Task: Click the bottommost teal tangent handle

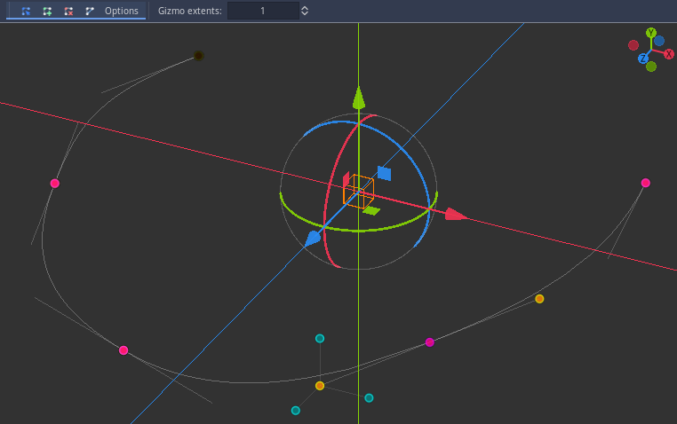Action: click(x=295, y=410)
